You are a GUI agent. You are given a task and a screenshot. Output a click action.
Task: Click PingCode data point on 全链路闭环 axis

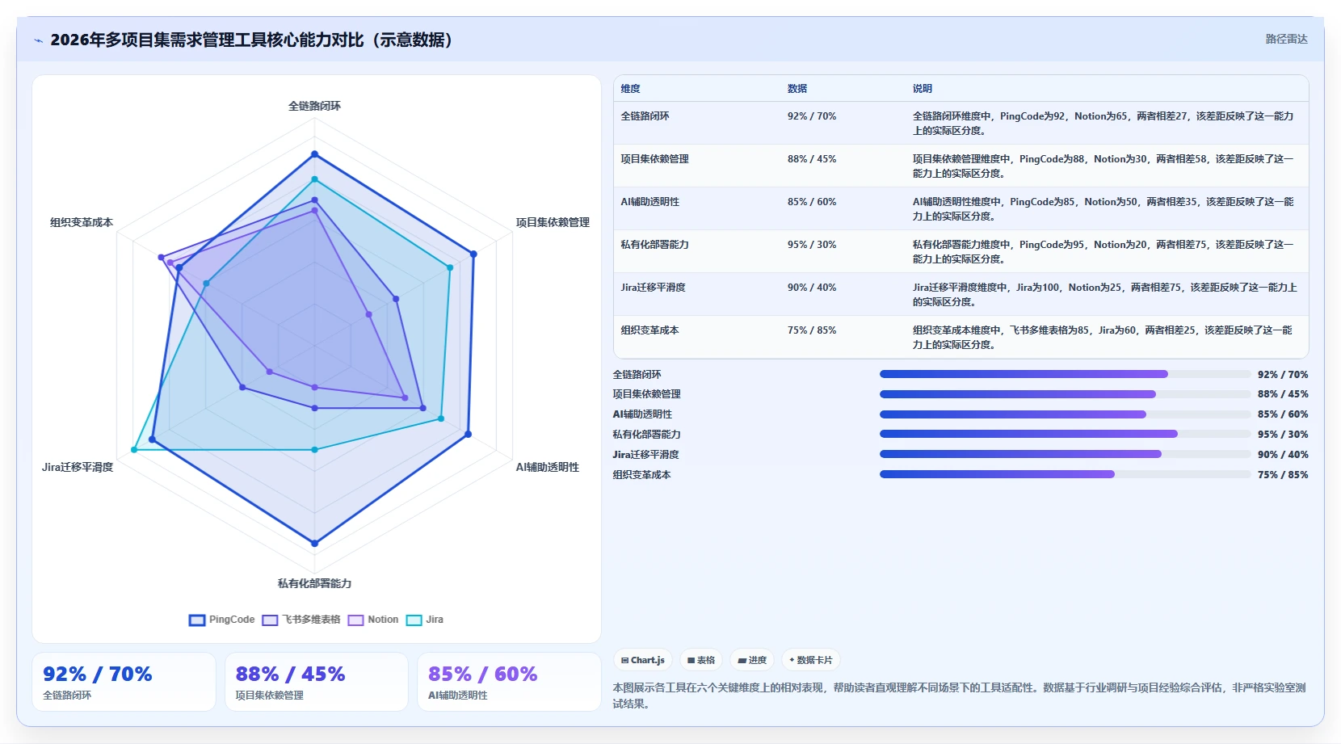coord(314,153)
